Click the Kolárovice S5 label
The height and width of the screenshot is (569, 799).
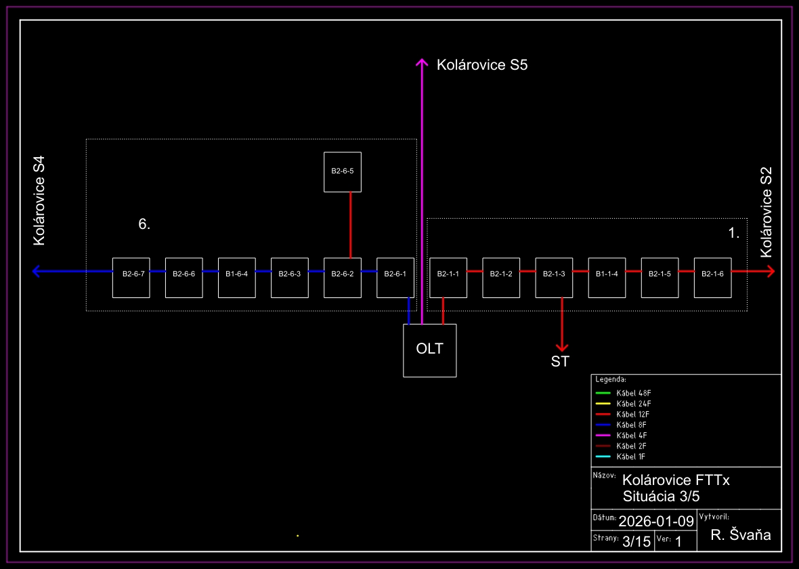481,65
